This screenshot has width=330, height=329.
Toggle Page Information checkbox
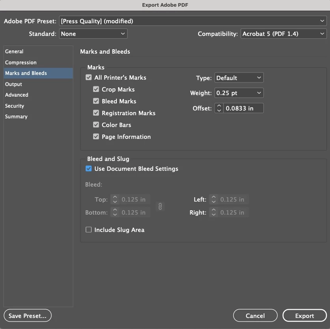(x=96, y=136)
